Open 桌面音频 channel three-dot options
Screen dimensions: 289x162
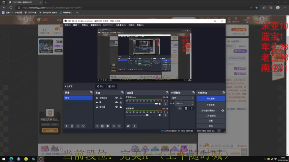[165, 115]
